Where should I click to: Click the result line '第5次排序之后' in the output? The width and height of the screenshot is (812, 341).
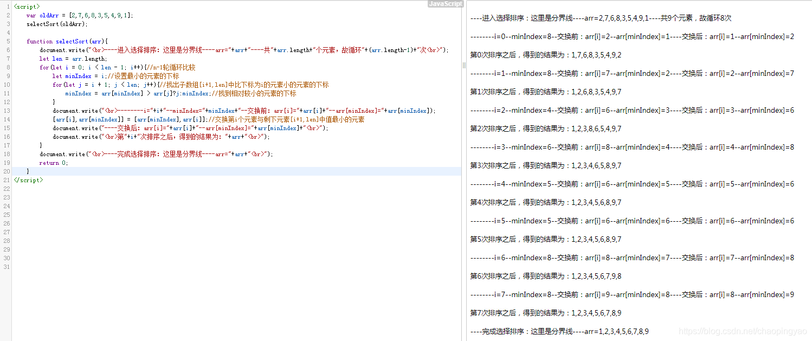click(x=546, y=239)
